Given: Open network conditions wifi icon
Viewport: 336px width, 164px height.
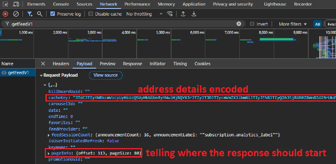Looking at the screenshot, I should point(170,14).
